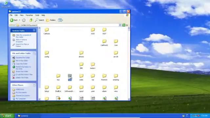
Task: Open the Views dropdown in toolbar
Action: point(60,20)
